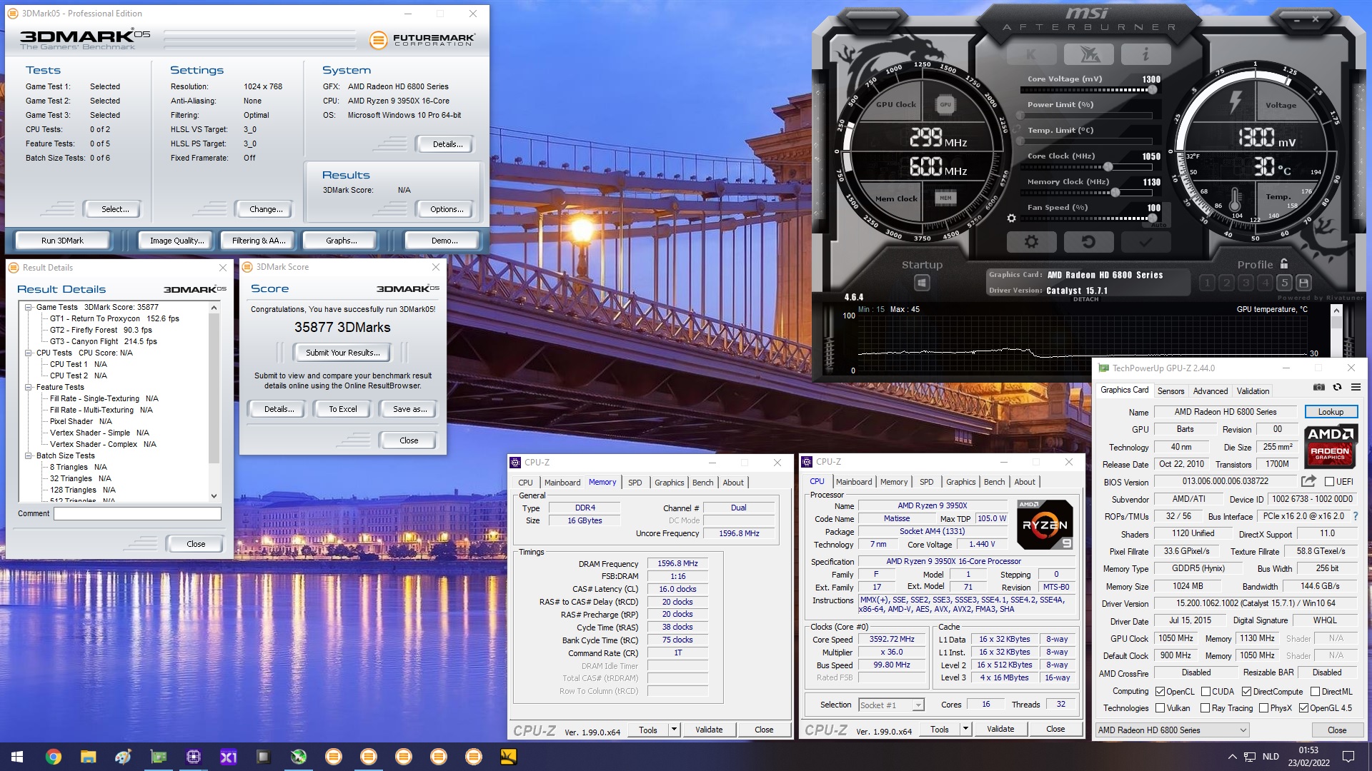Click the Futuremark Corporation logo
This screenshot has height=771, width=1372.
[x=422, y=40]
